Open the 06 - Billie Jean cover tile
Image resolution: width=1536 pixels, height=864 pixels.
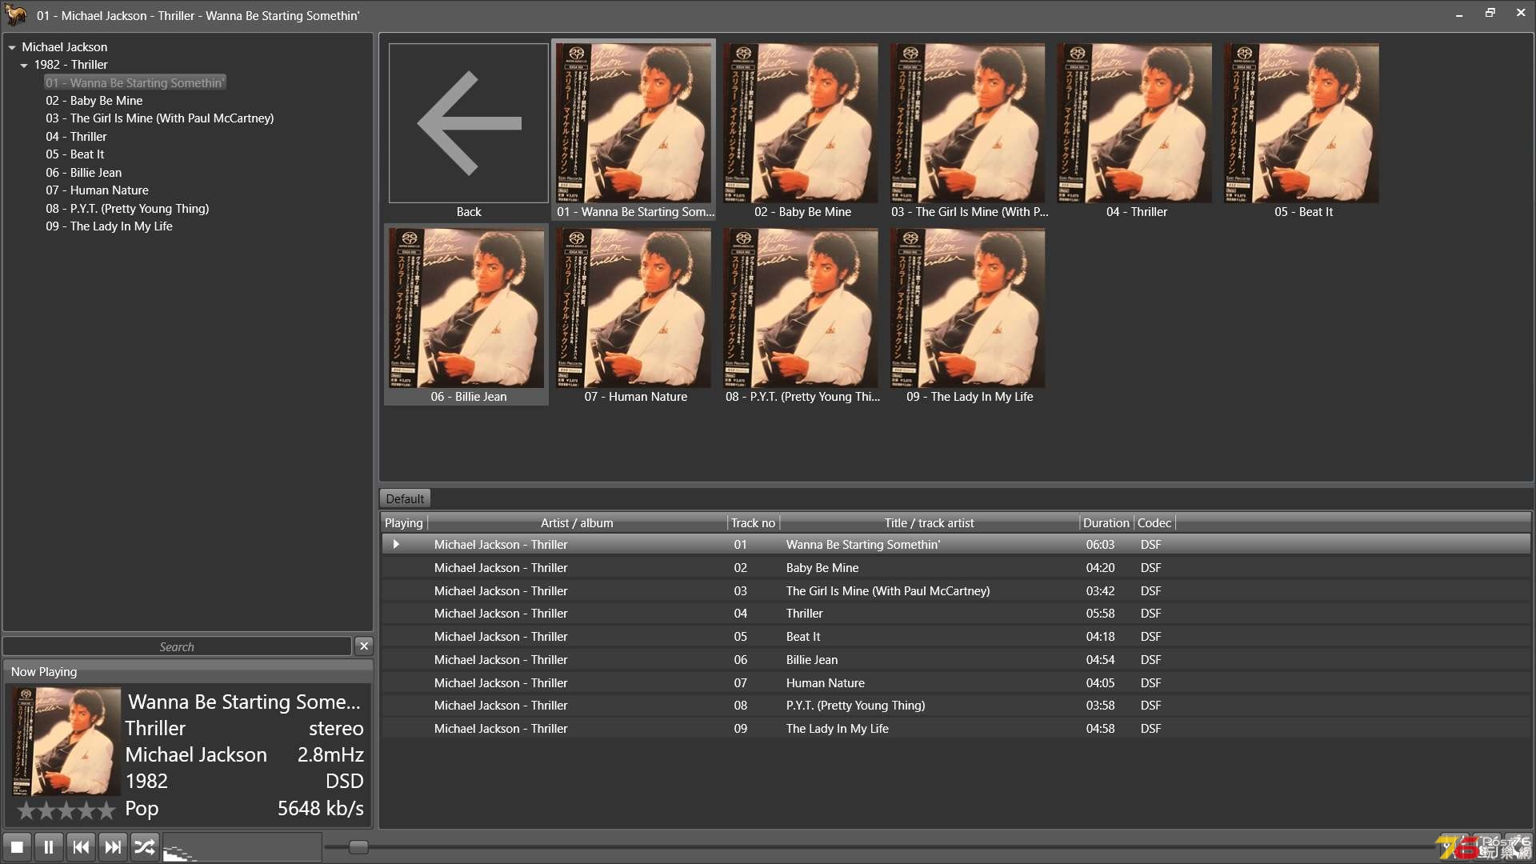(x=467, y=315)
